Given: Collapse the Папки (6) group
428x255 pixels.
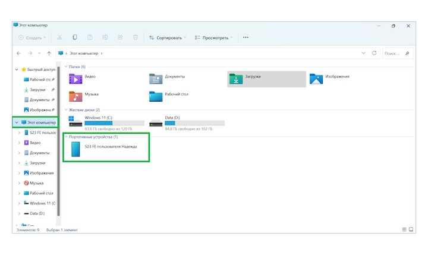Looking at the screenshot, I should 66,67.
